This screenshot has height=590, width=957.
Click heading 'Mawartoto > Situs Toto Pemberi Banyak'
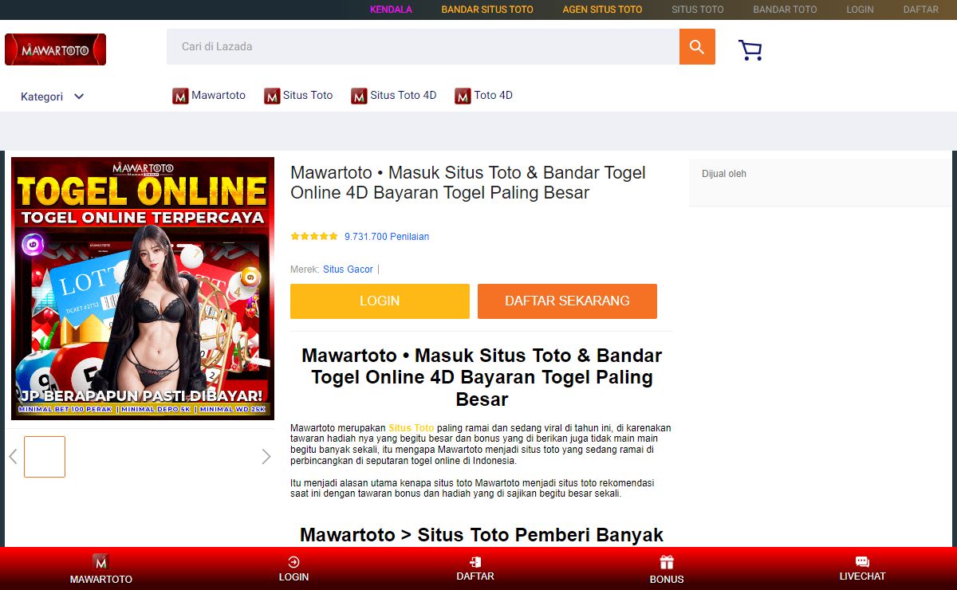pyautogui.click(x=482, y=534)
